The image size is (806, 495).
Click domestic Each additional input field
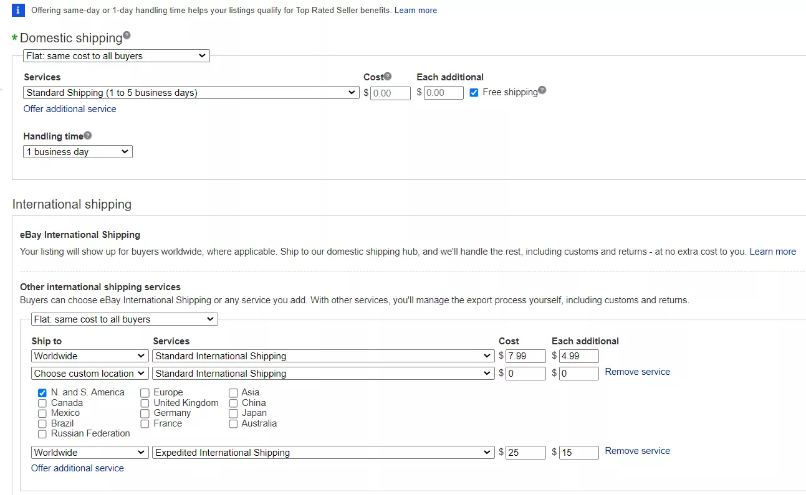444,93
